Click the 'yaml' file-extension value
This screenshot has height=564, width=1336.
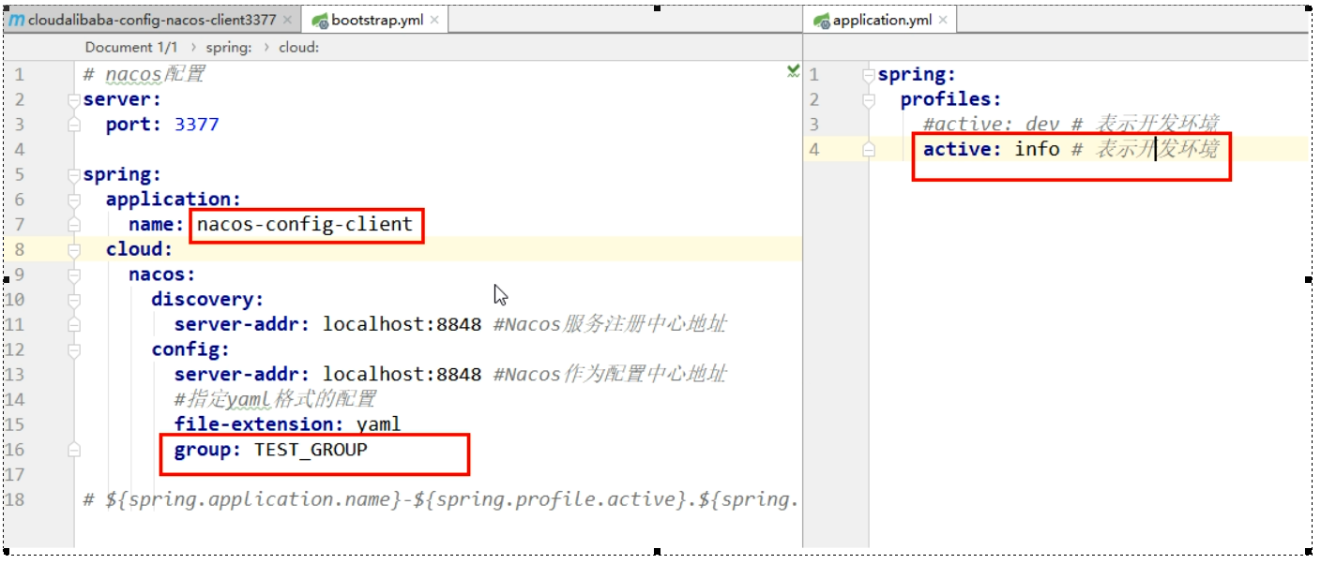pos(378,424)
